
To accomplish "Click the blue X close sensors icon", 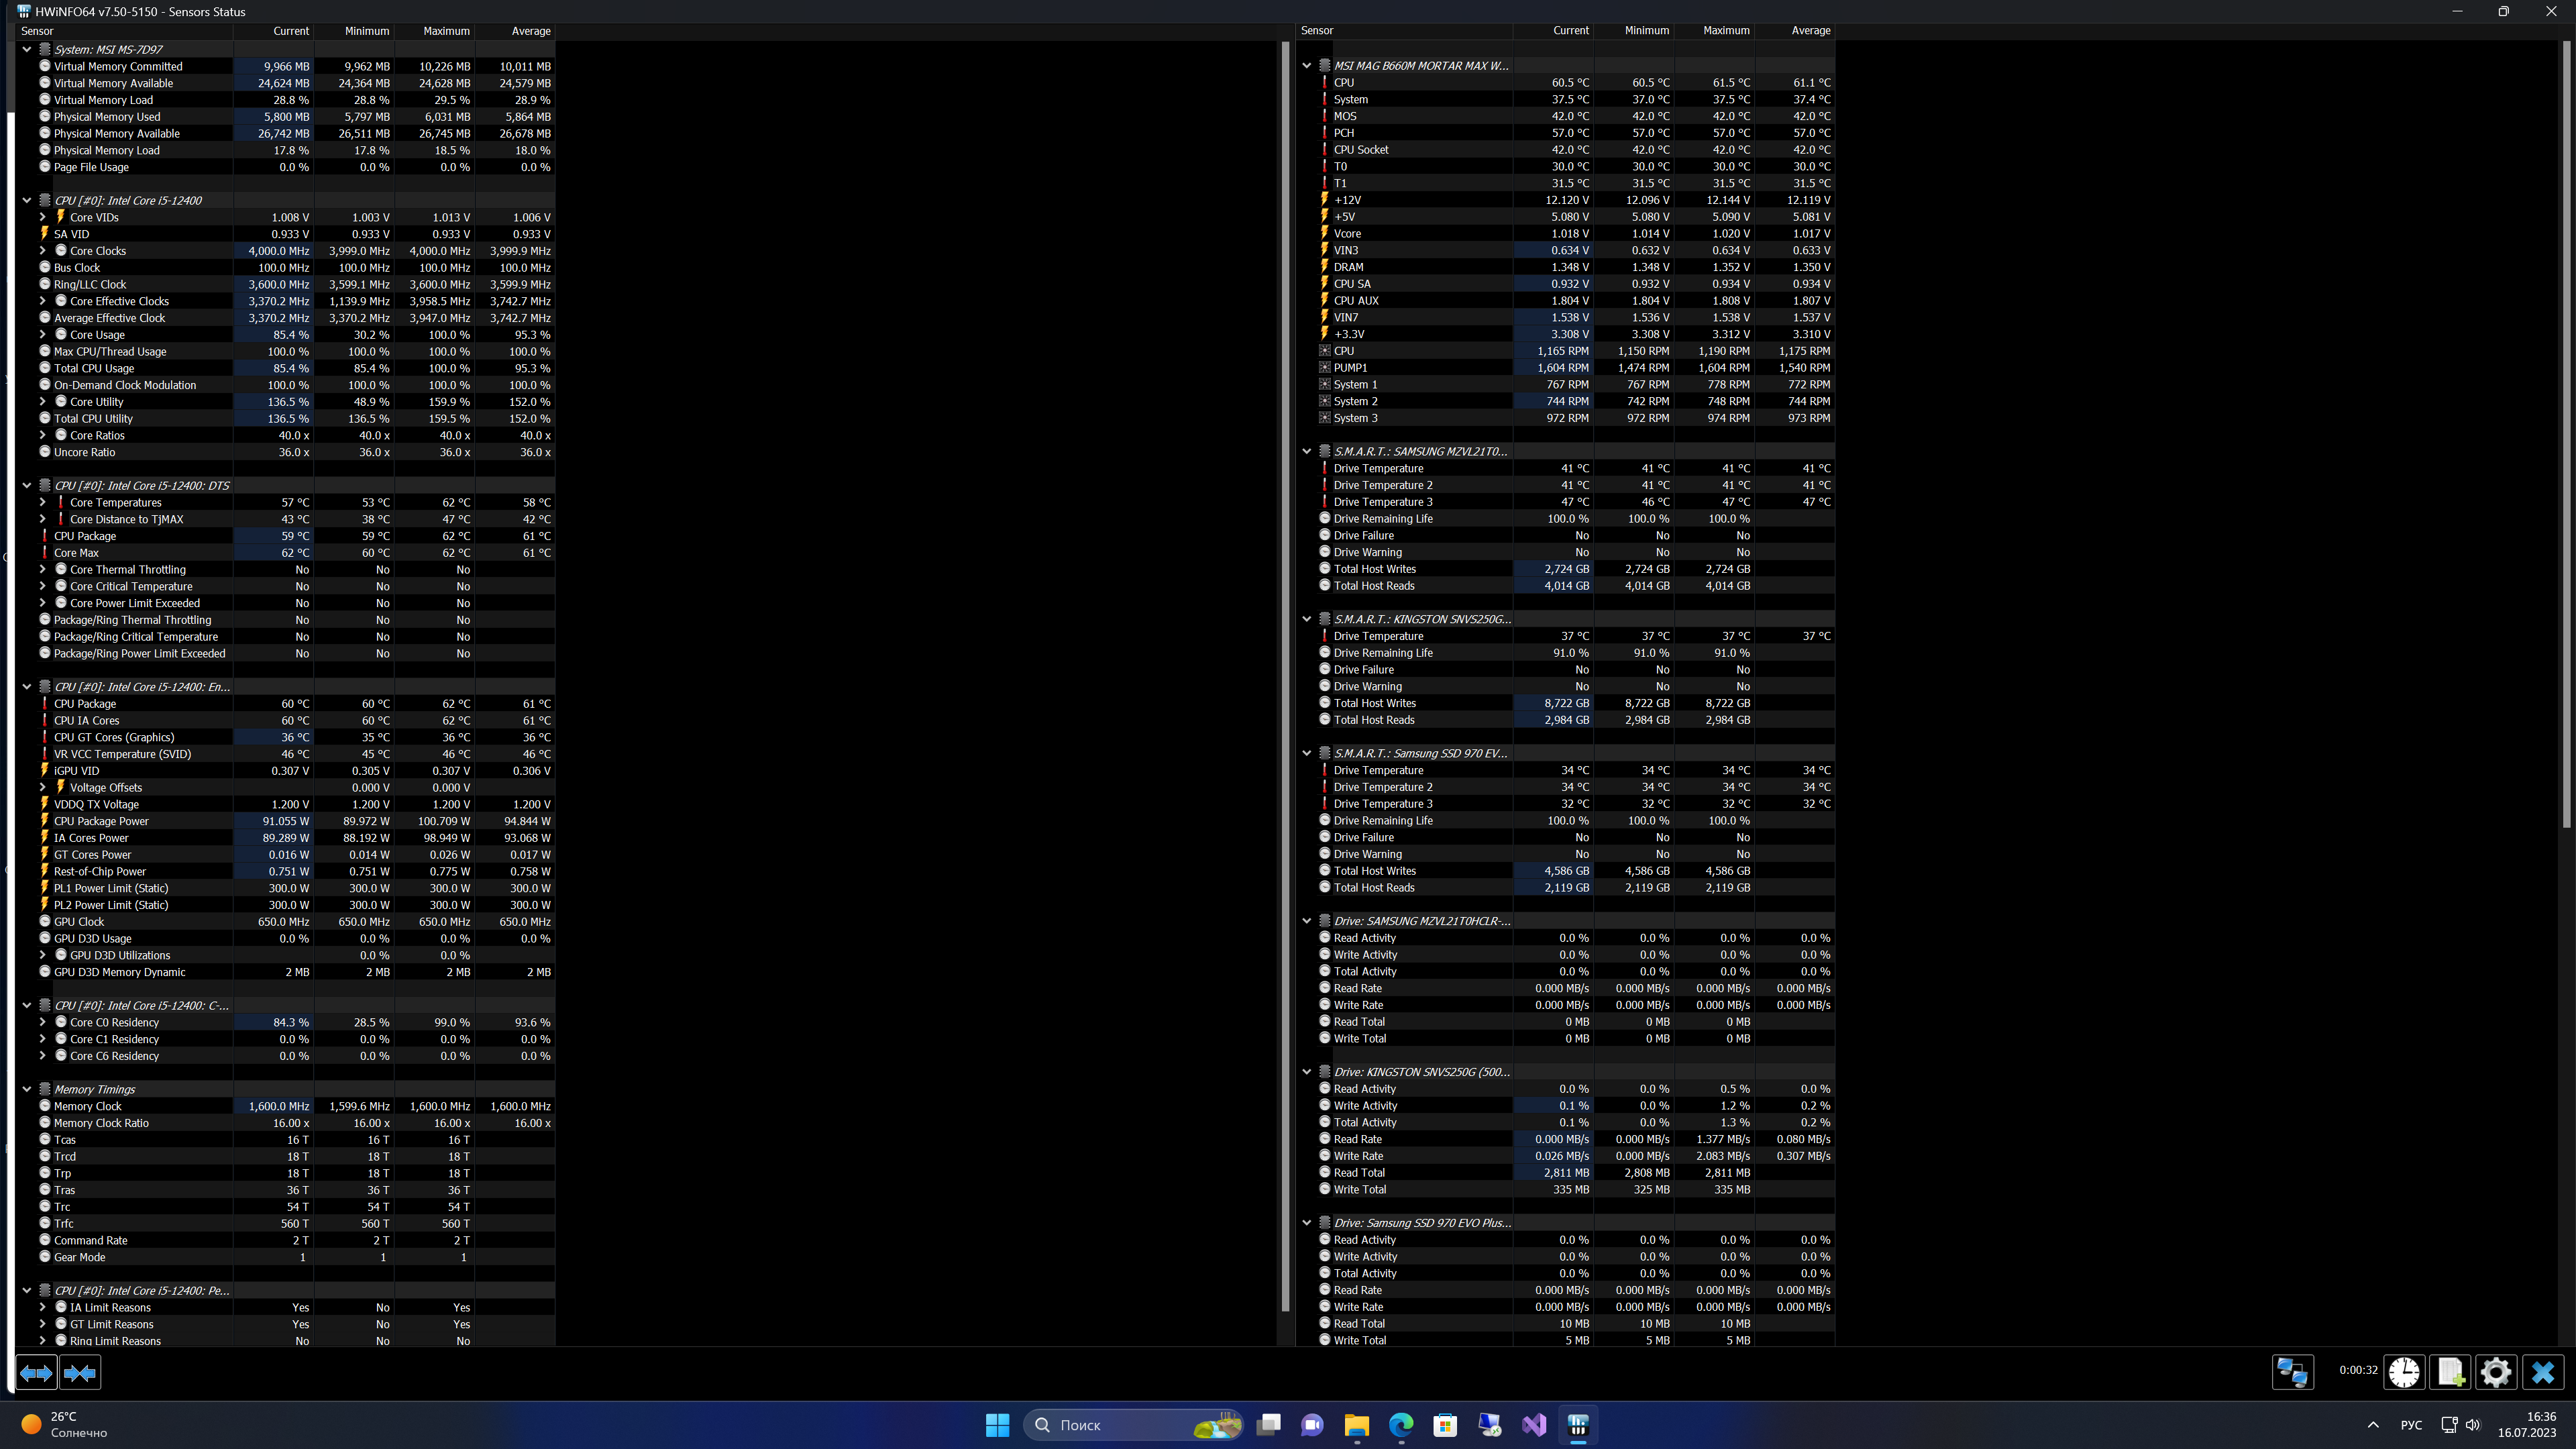I will [x=2542, y=1371].
